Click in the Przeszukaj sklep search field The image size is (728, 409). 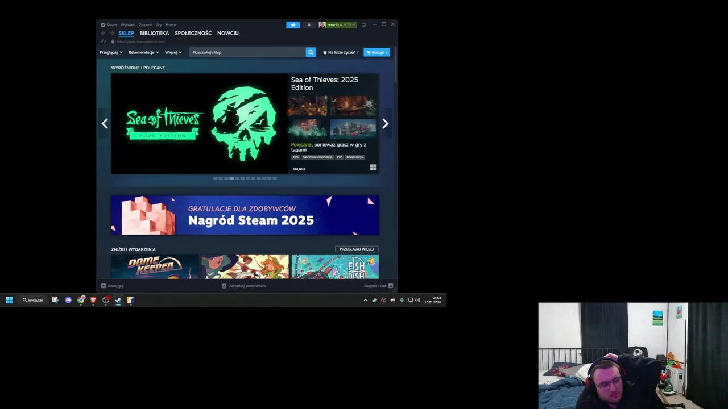pyautogui.click(x=247, y=52)
